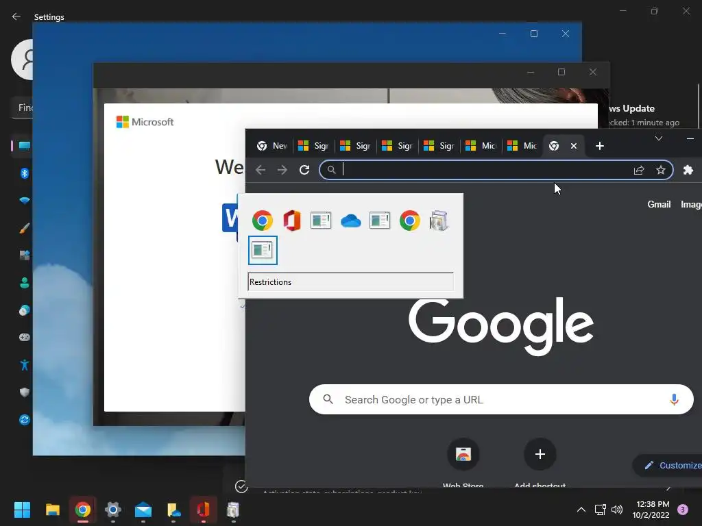702x526 pixels.
Task: Open Network & internet in Settings sidebar
Action: [25, 201]
